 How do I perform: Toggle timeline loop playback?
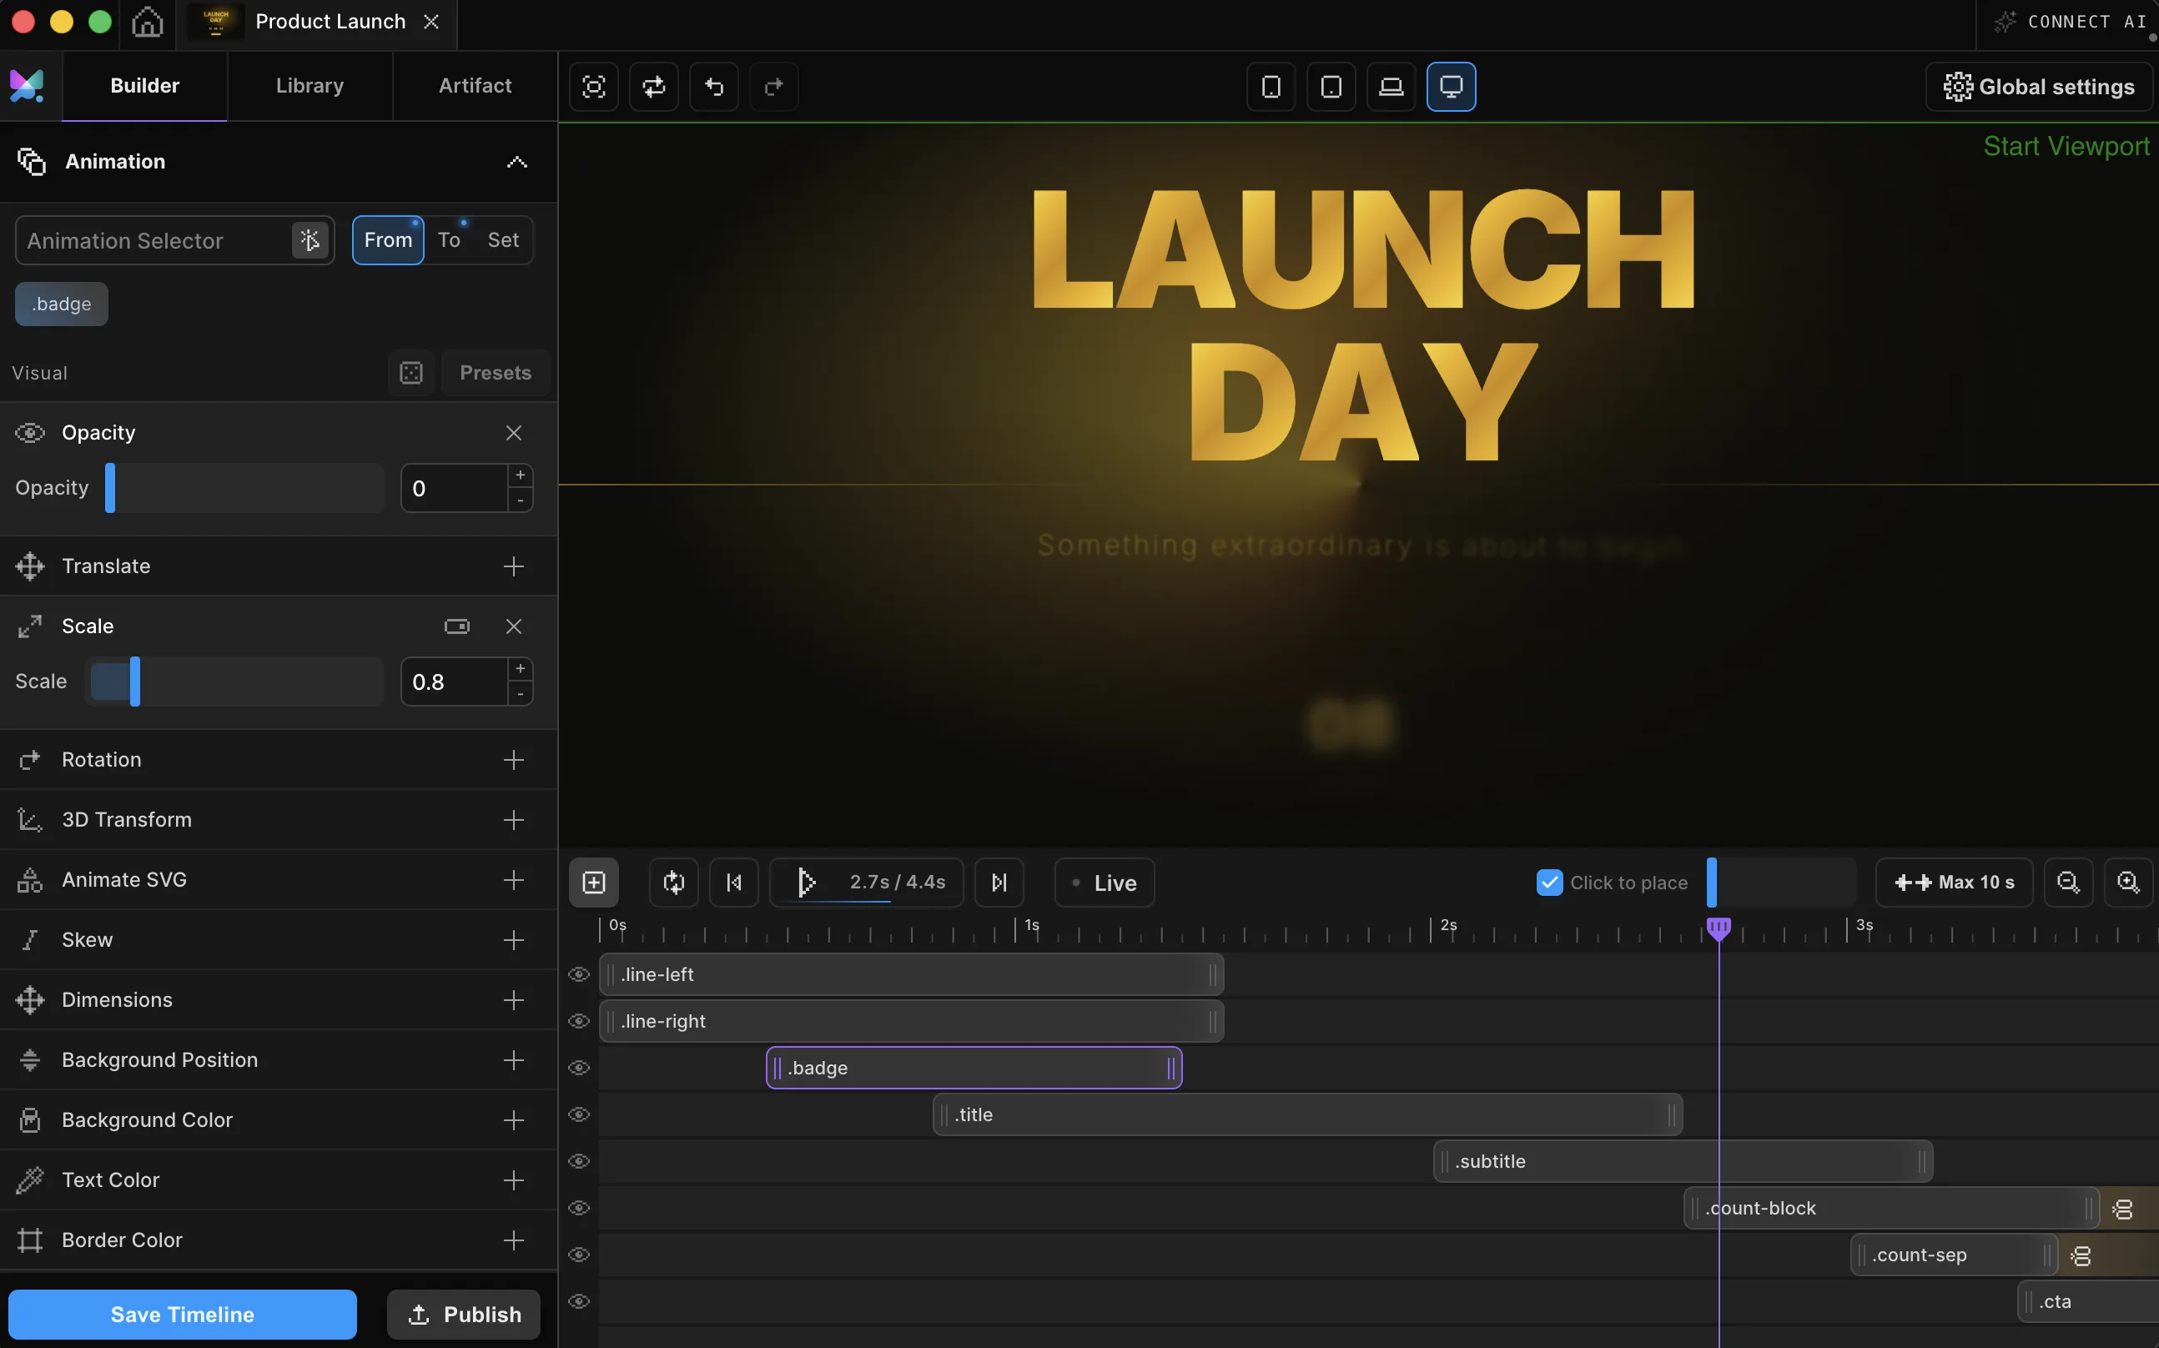coord(673,883)
